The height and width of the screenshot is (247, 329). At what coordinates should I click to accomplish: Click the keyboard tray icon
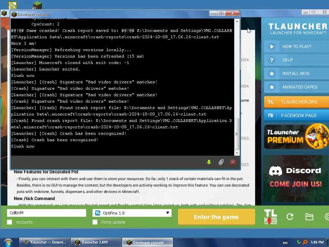285,242
